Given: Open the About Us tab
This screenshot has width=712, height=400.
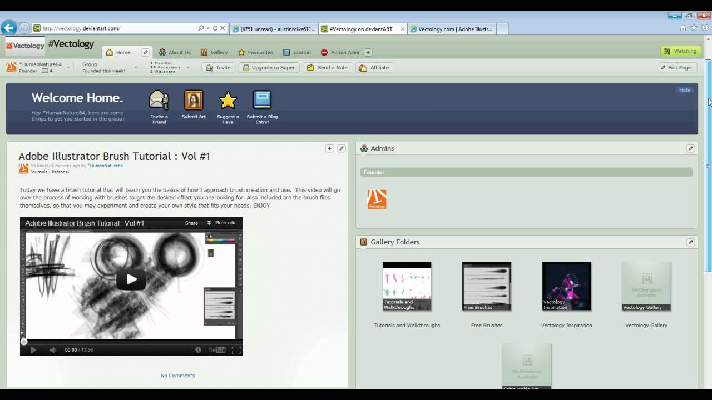Looking at the screenshot, I should (x=174, y=52).
